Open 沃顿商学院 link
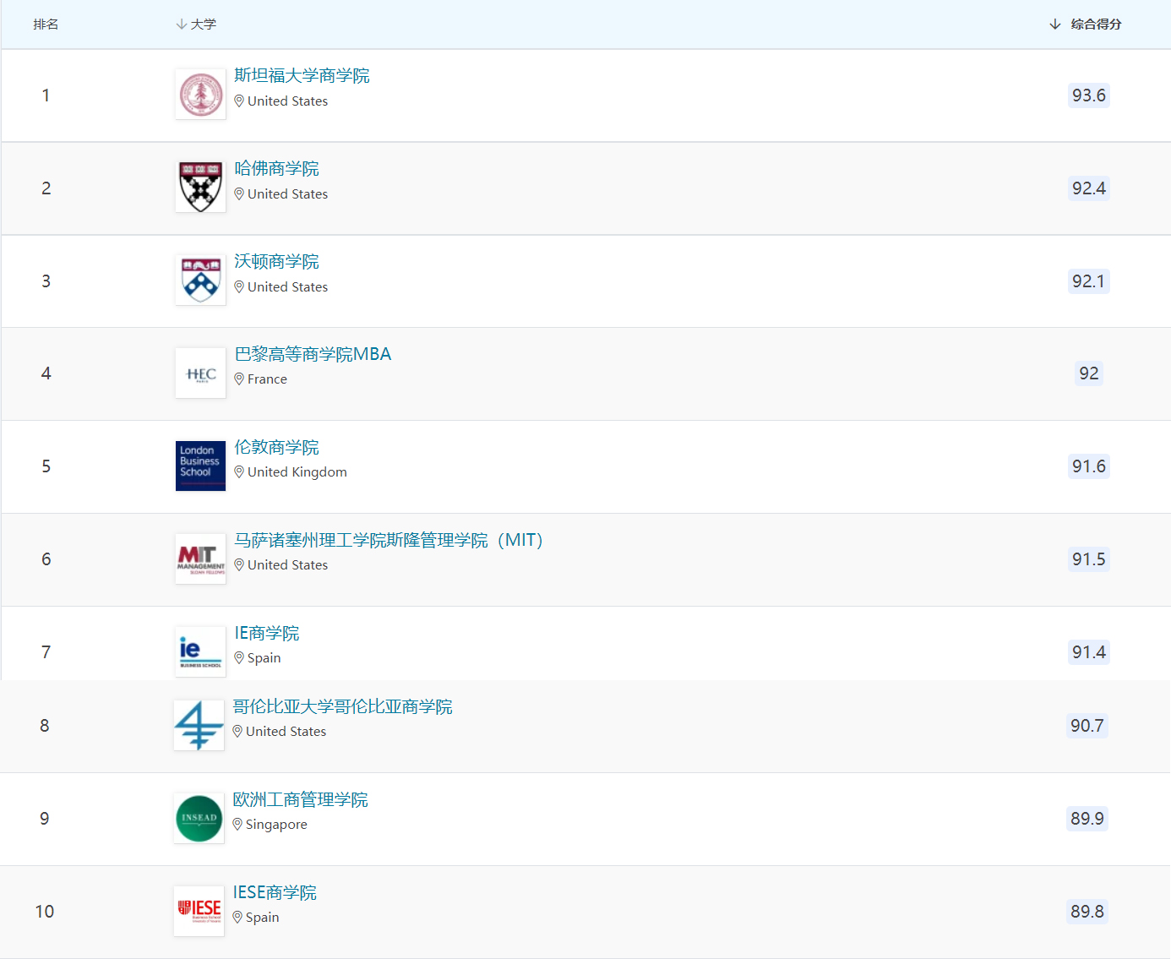This screenshot has height=959, width=1171. pyautogui.click(x=276, y=261)
